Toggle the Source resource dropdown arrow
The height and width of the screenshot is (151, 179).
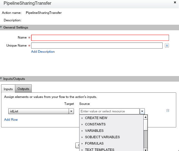(142, 111)
